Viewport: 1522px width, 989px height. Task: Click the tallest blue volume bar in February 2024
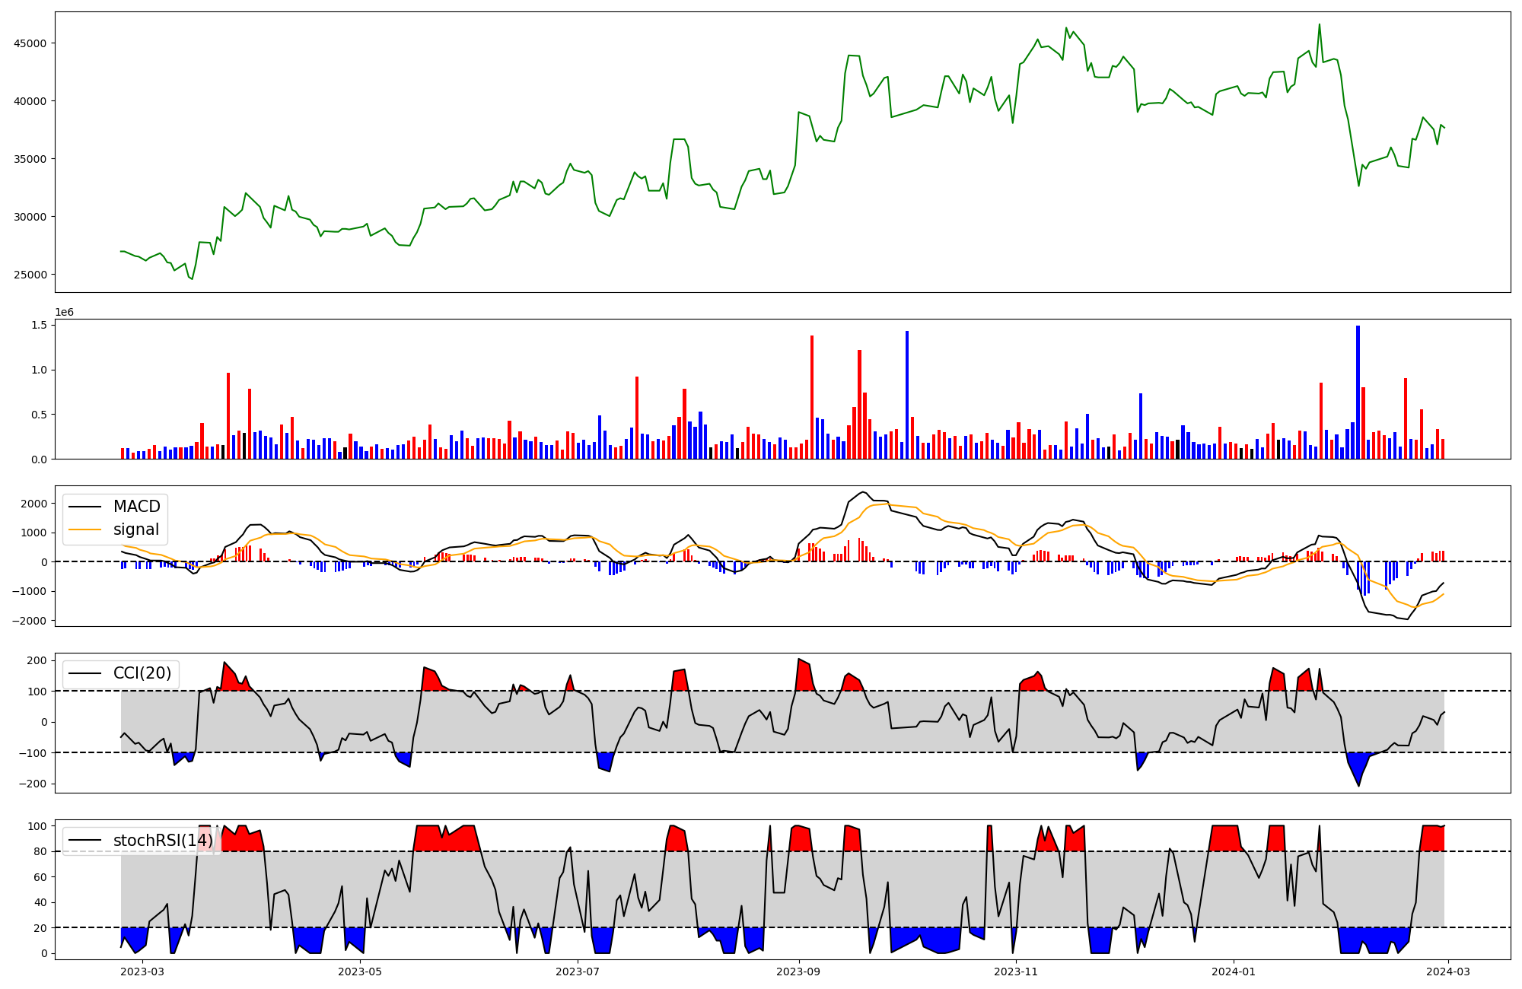[x=1358, y=392]
